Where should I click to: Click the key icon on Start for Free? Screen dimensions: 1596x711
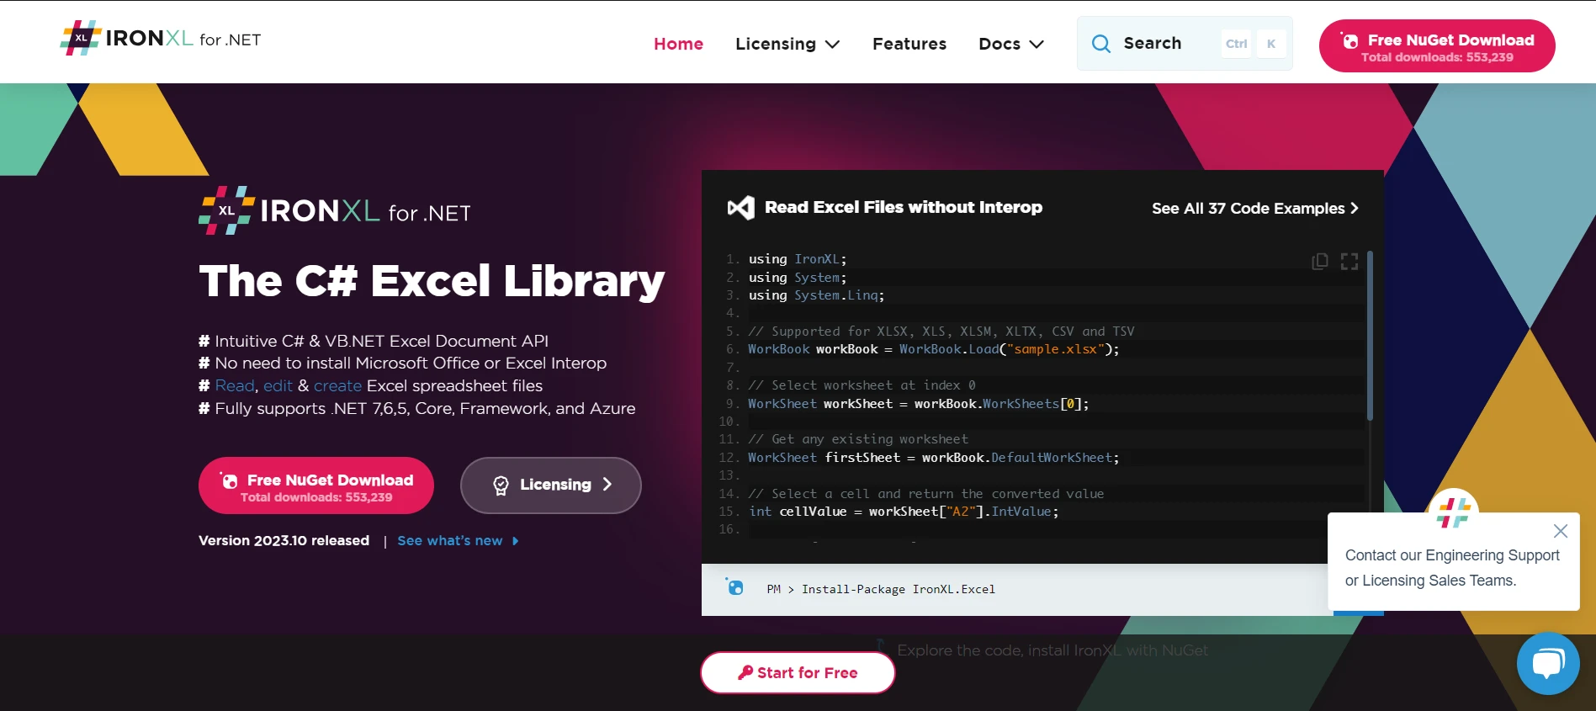click(745, 672)
